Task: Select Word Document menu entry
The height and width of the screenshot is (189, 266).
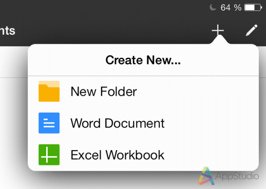Action: pos(143,123)
